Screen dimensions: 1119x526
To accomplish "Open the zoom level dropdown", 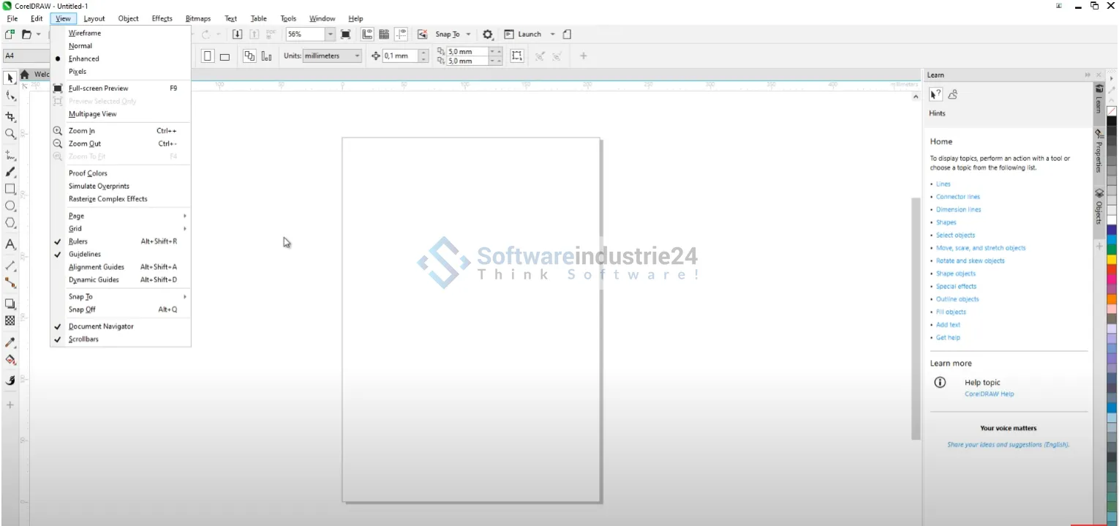I will click(x=330, y=34).
